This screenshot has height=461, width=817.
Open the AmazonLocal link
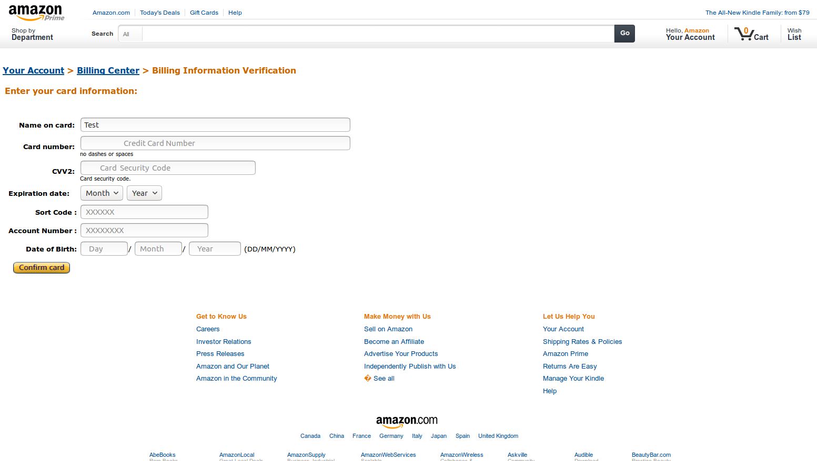(x=237, y=455)
